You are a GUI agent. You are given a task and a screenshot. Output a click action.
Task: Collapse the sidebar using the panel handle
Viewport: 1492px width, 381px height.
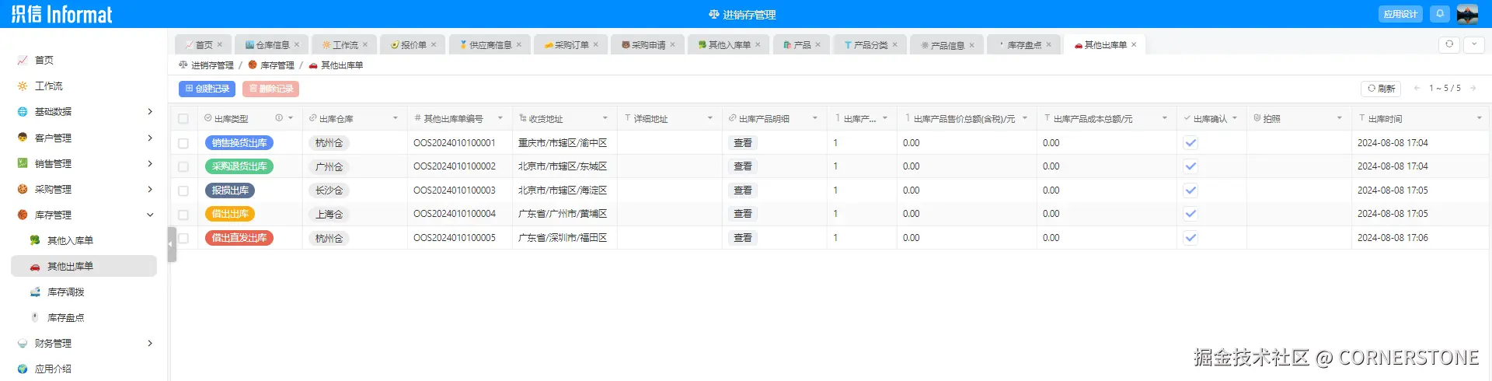pos(171,244)
